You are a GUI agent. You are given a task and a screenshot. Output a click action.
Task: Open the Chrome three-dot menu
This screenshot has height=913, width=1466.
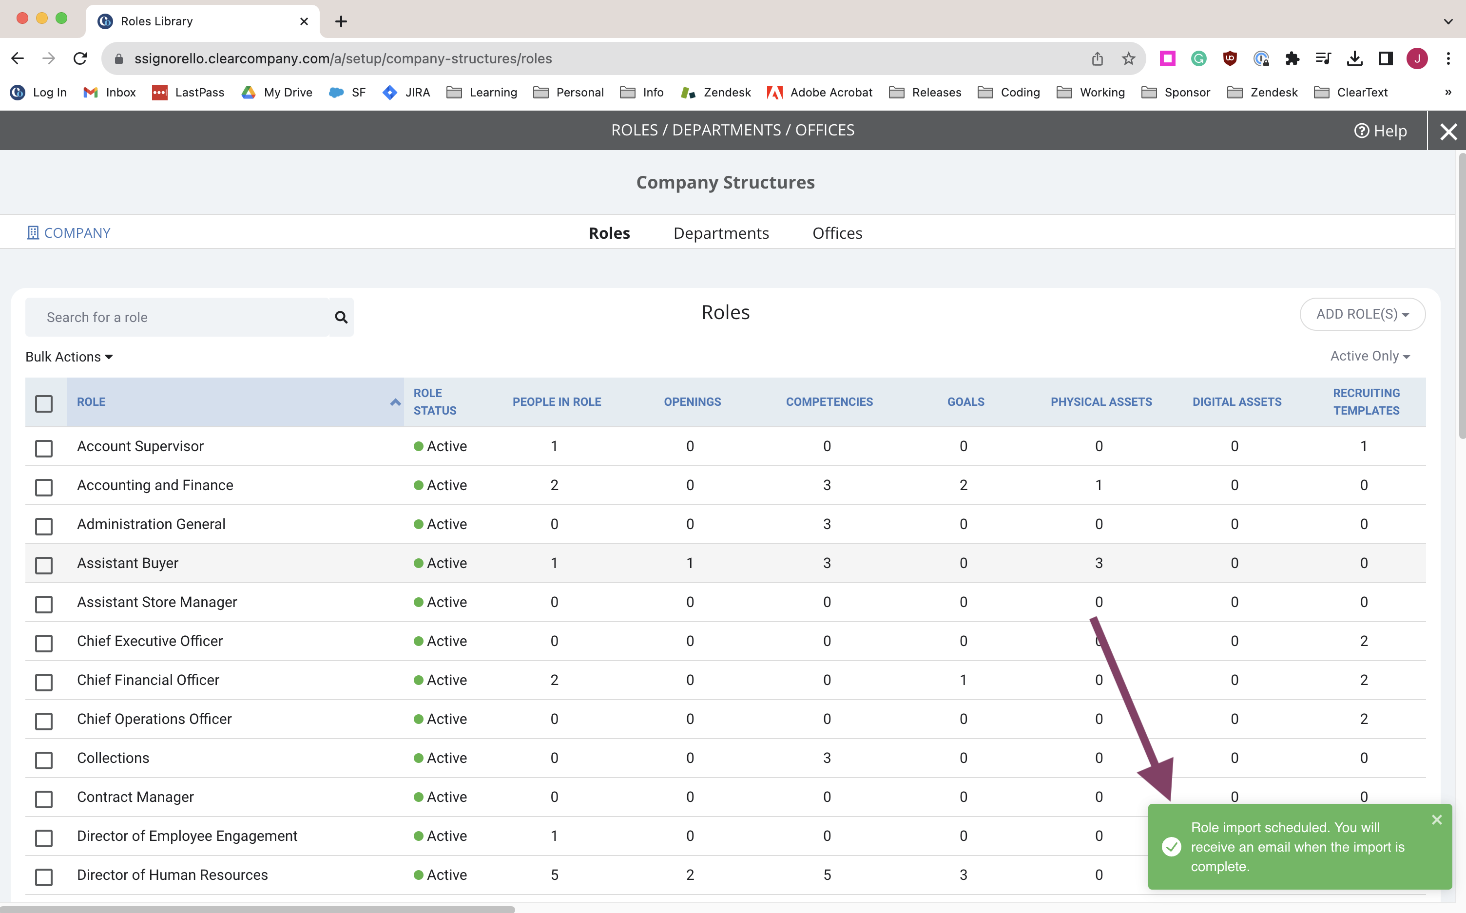(x=1448, y=58)
